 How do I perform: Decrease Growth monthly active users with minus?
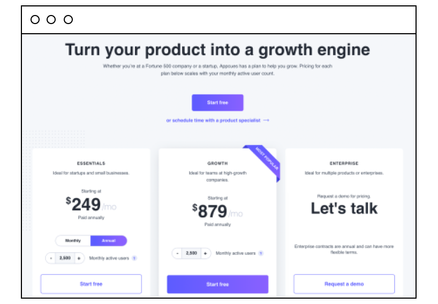pyautogui.click(x=177, y=253)
